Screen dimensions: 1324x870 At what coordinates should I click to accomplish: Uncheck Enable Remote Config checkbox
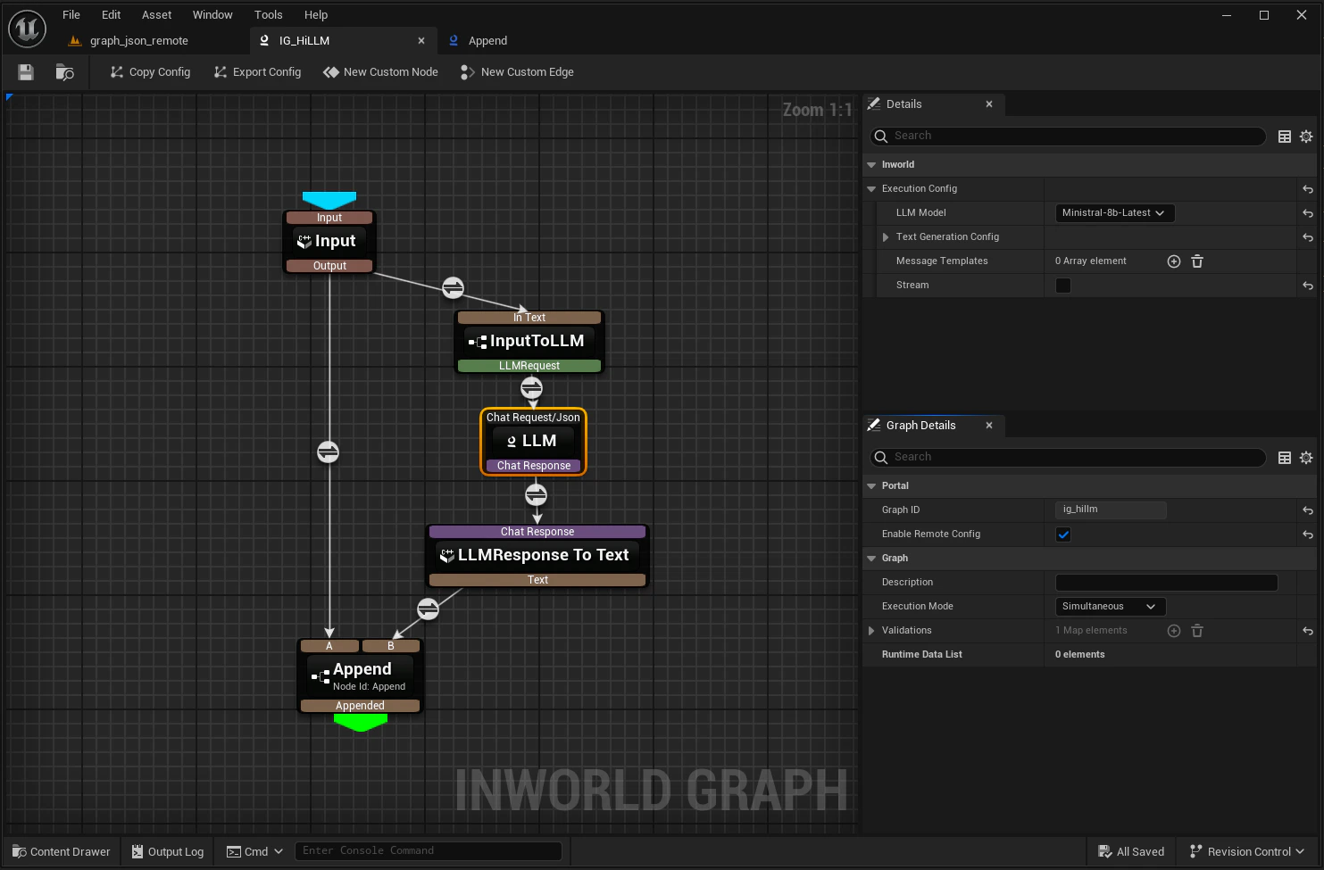(1063, 534)
